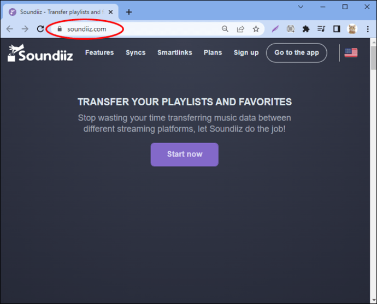Open the Extensions puzzle piece menu

pos(306,29)
